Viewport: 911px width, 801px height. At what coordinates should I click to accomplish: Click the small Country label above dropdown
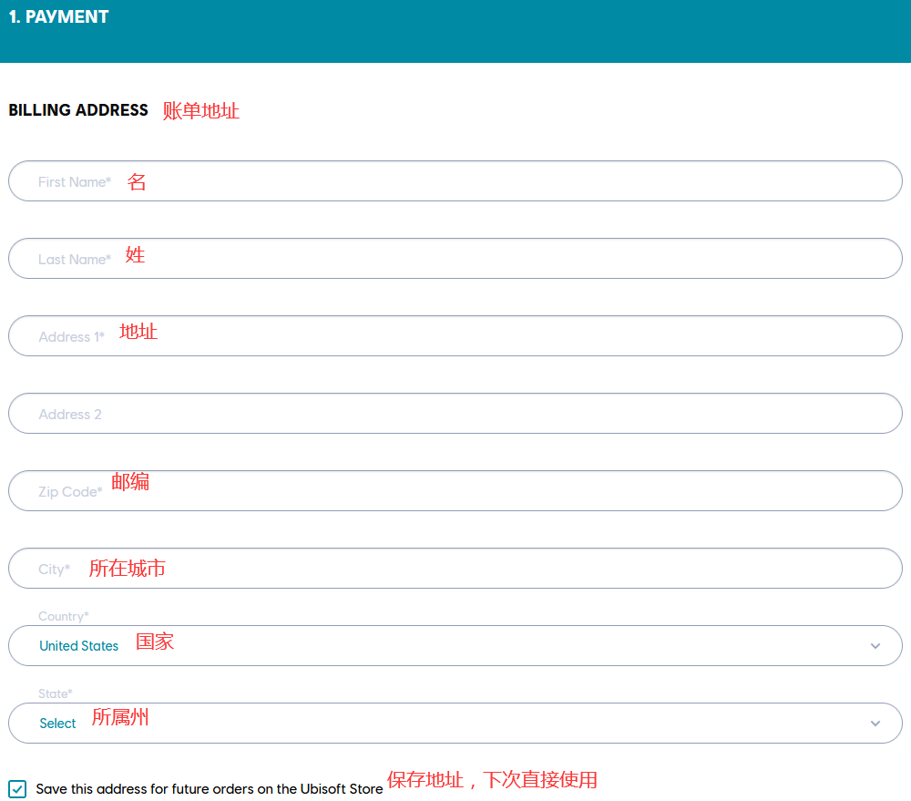click(64, 617)
